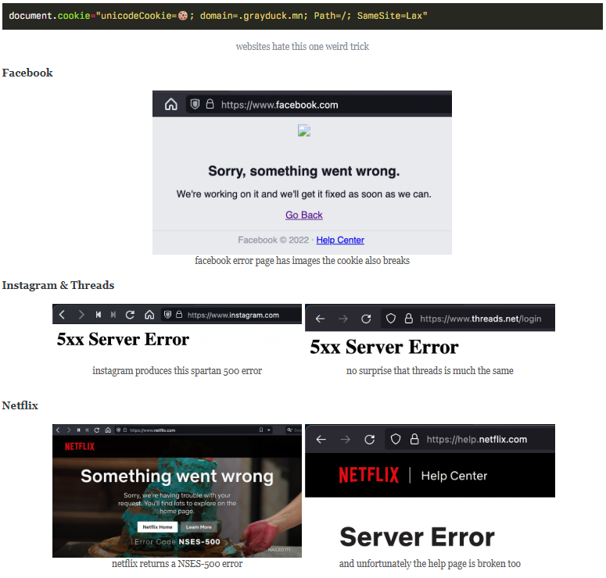Click Netflix Home button on error page
The height and width of the screenshot is (578, 606).
157,527
